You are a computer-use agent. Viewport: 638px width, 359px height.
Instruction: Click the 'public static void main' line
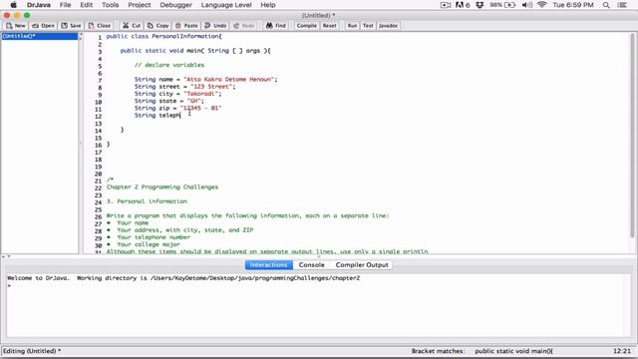pyautogui.click(x=195, y=51)
